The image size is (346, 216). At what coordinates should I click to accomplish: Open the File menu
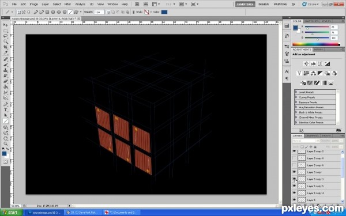click(14, 4)
